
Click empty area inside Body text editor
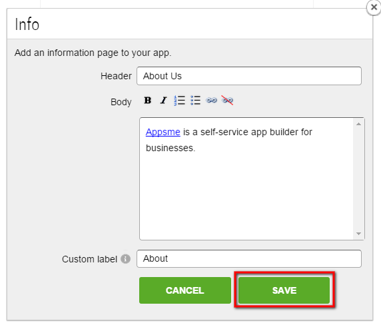tap(246, 194)
